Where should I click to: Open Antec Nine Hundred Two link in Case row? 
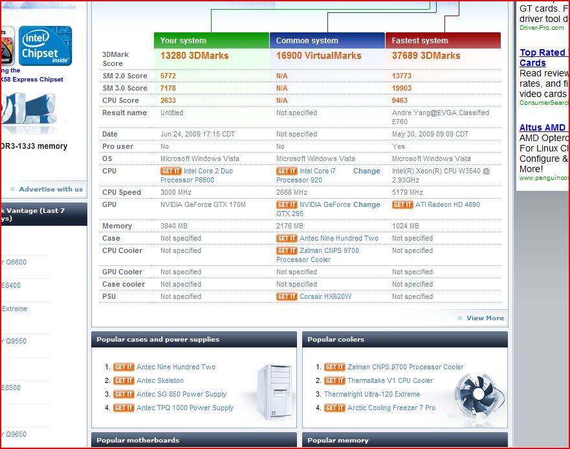point(339,238)
